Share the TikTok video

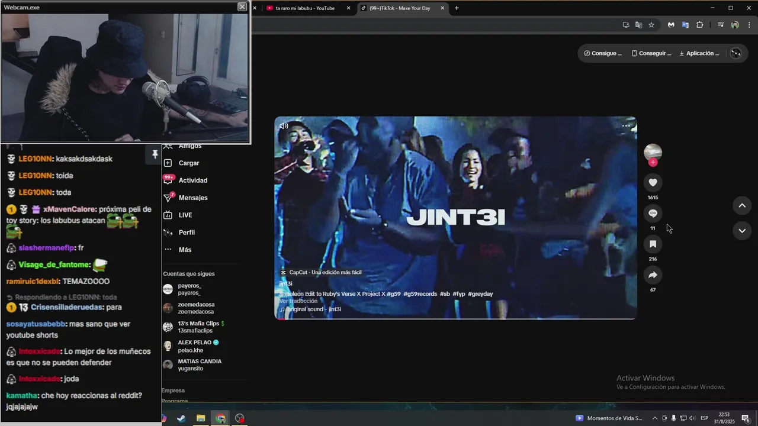(653, 275)
